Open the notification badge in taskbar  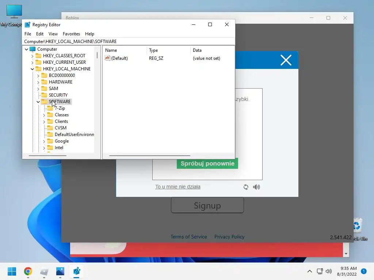point(363,271)
